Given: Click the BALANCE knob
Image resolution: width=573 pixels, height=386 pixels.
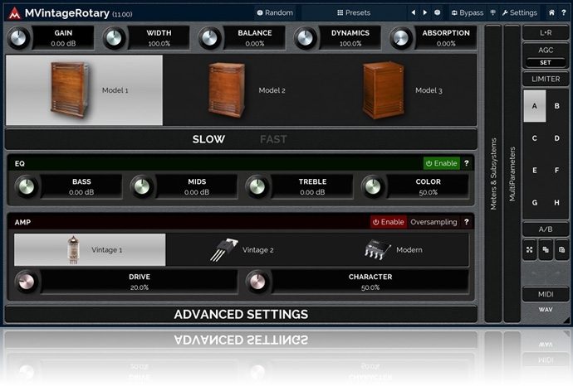Looking at the screenshot, I should click(x=210, y=38).
